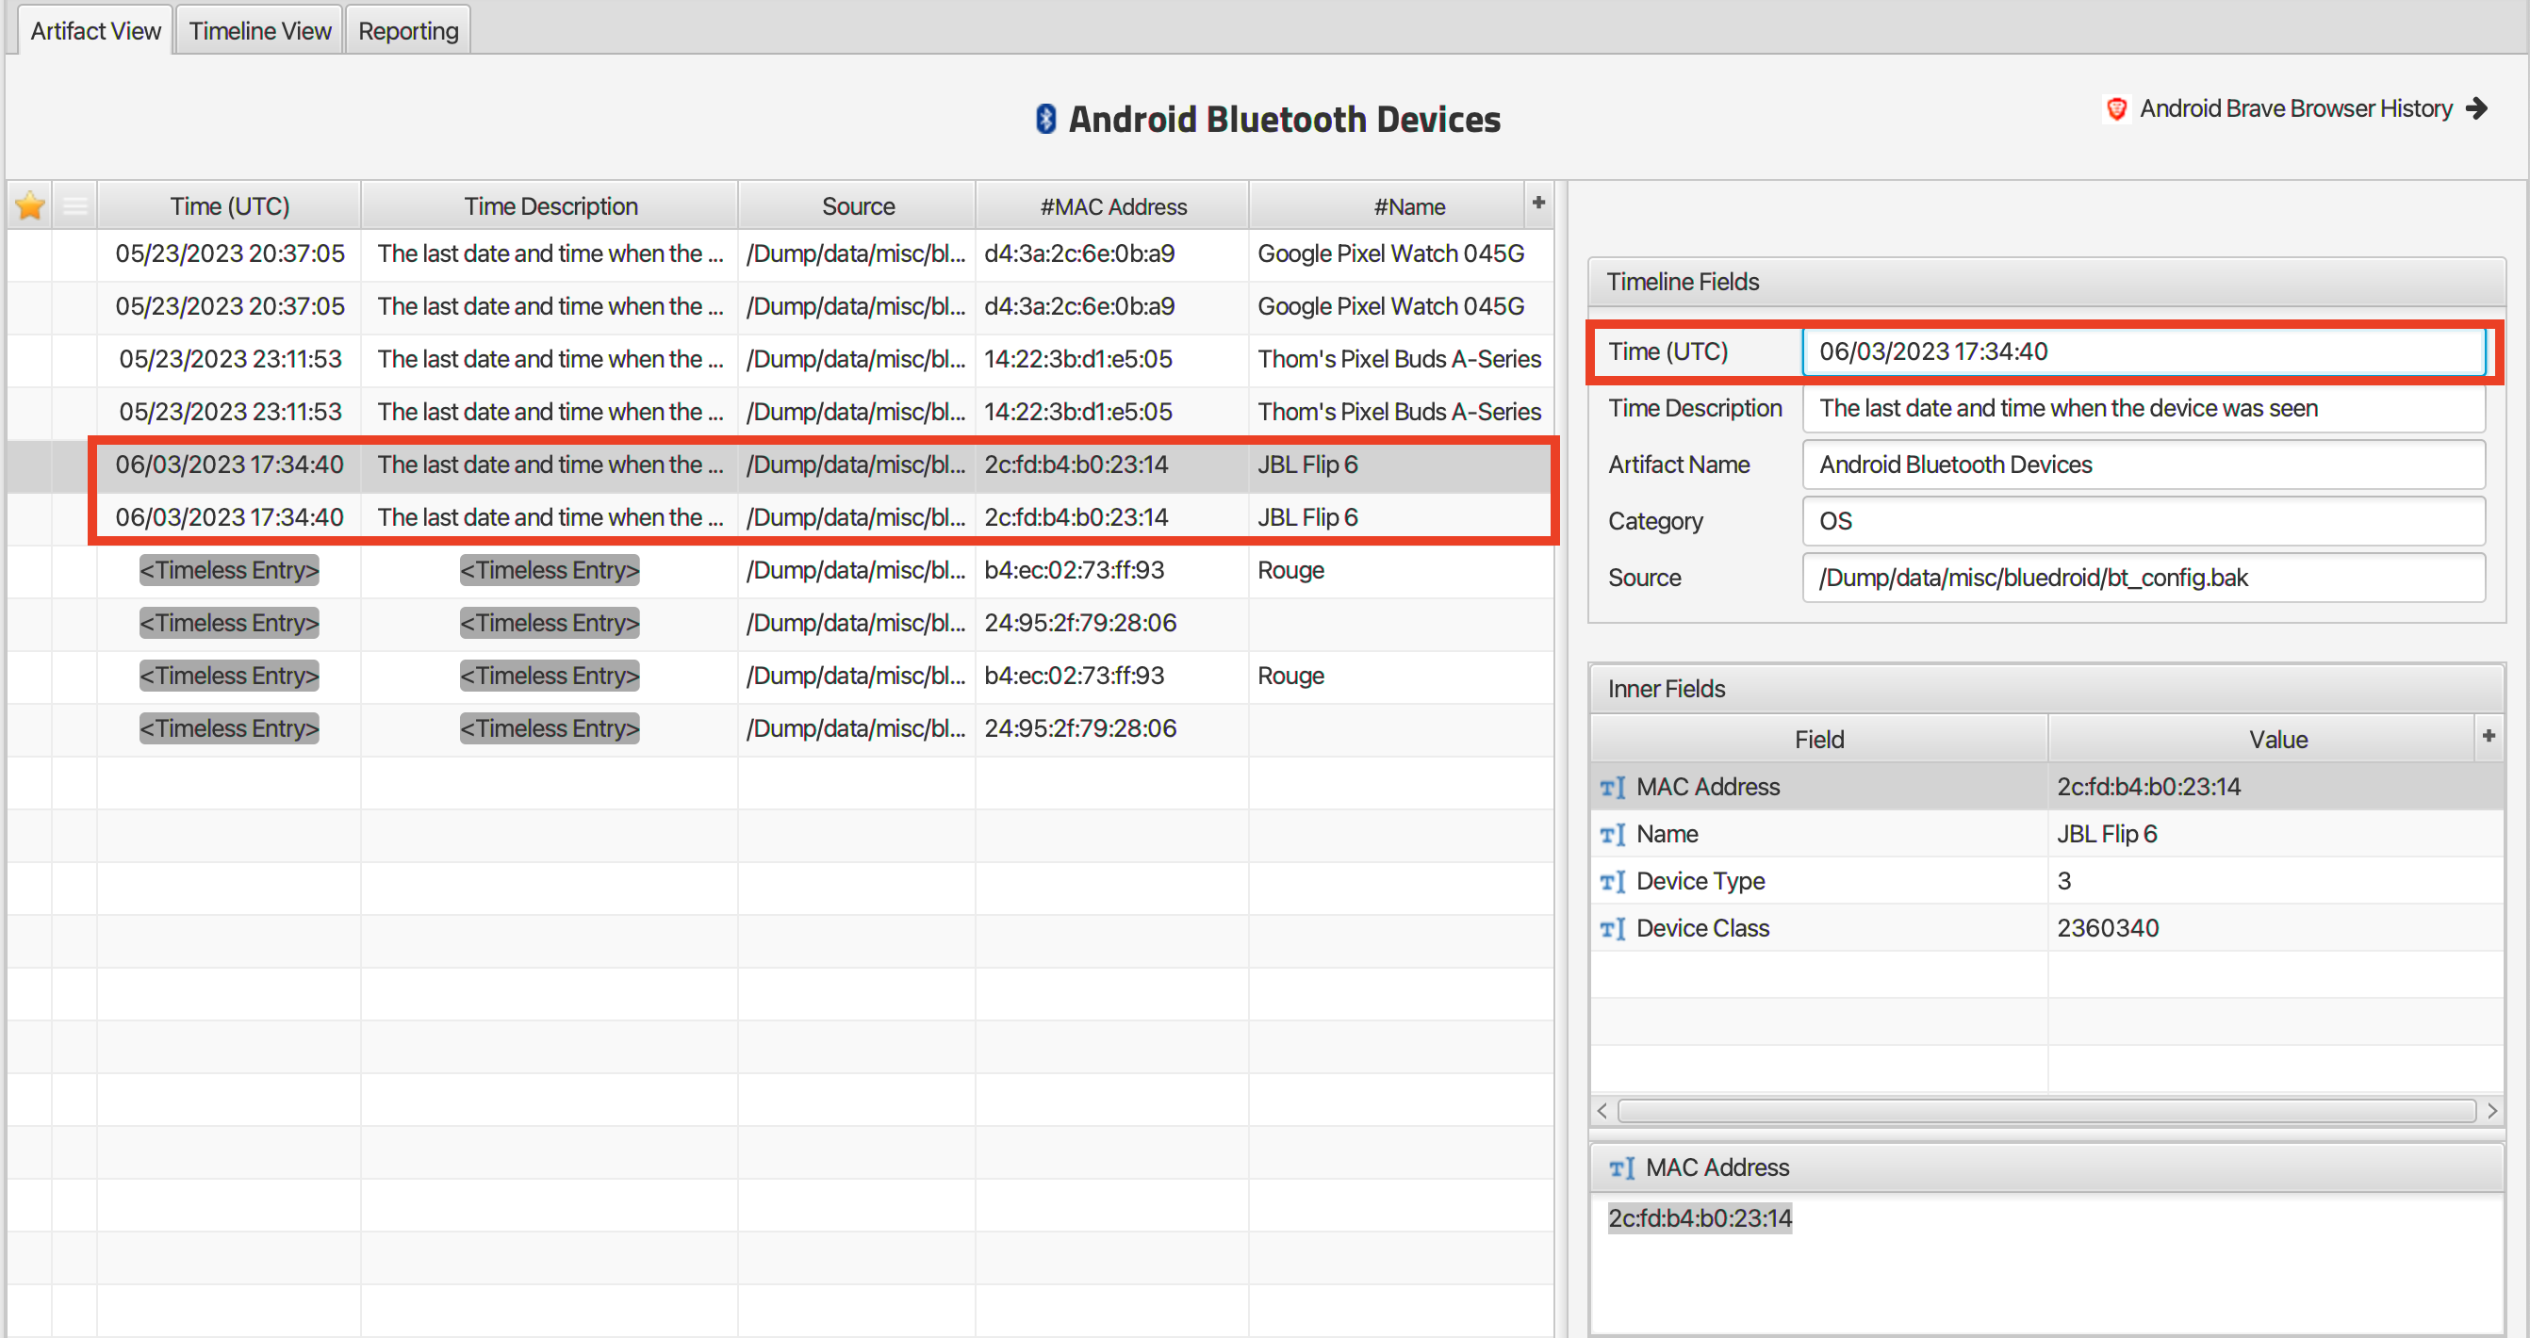
Task: Select first Google Pixel Watch 045G row name
Action: pos(1390,253)
